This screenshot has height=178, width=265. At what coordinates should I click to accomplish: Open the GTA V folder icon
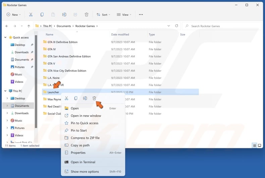[x=45, y=63]
